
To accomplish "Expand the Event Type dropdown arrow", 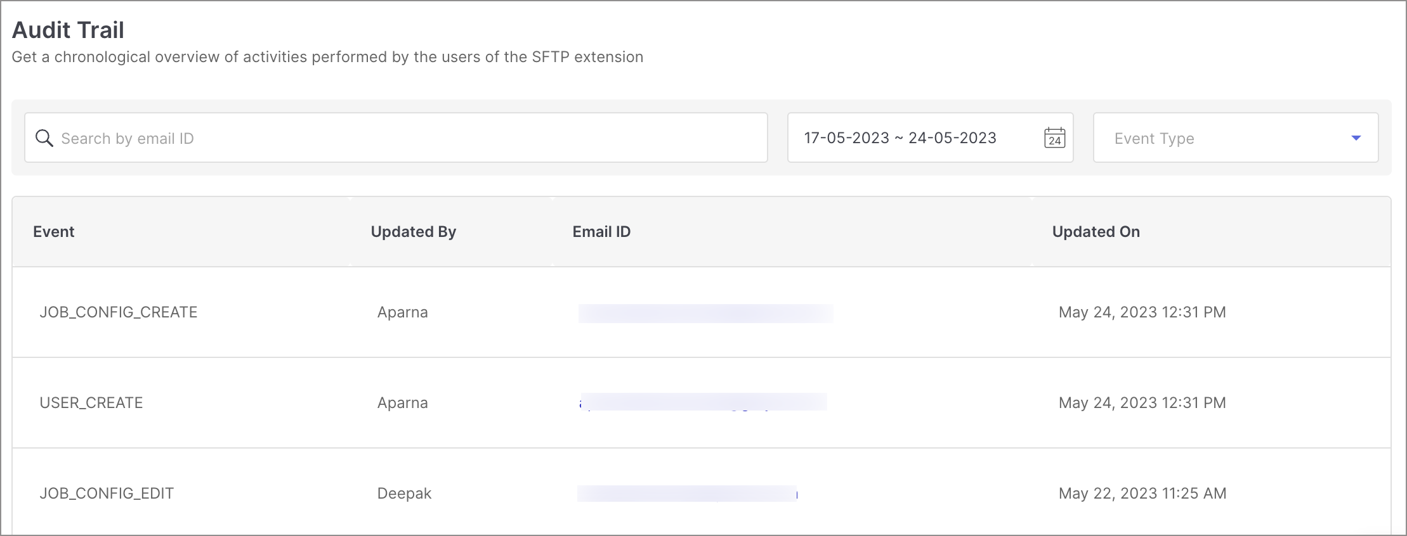I will point(1356,138).
